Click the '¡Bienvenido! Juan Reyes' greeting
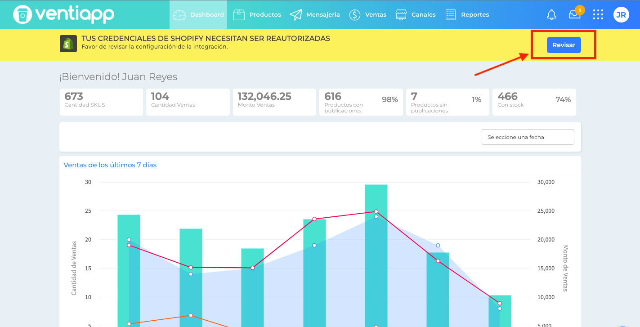Screen dimensions: 640x327 (118, 77)
